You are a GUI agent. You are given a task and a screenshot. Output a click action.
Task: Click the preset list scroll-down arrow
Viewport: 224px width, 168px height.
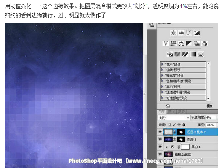(208, 99)
